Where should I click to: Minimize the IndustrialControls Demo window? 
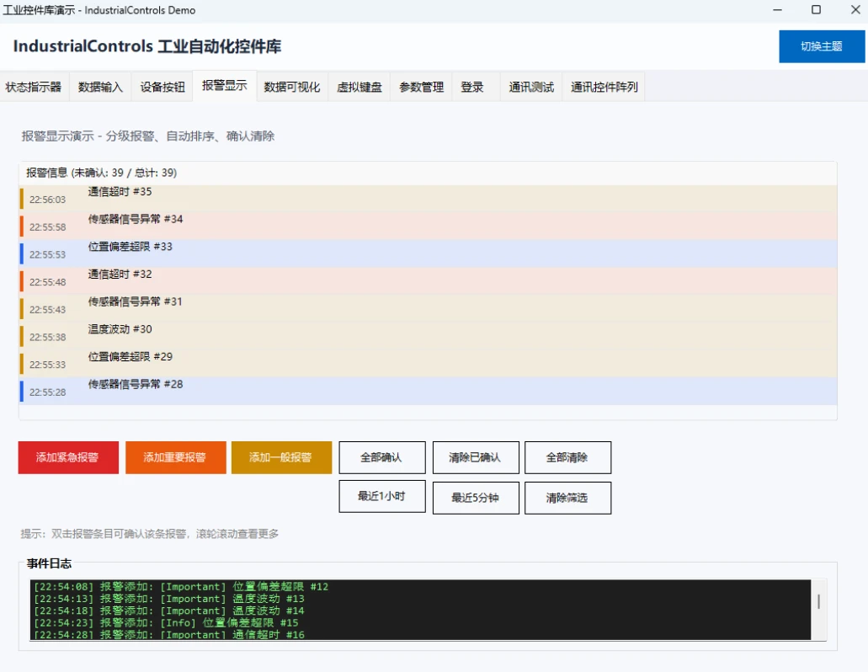pos(777,10)
